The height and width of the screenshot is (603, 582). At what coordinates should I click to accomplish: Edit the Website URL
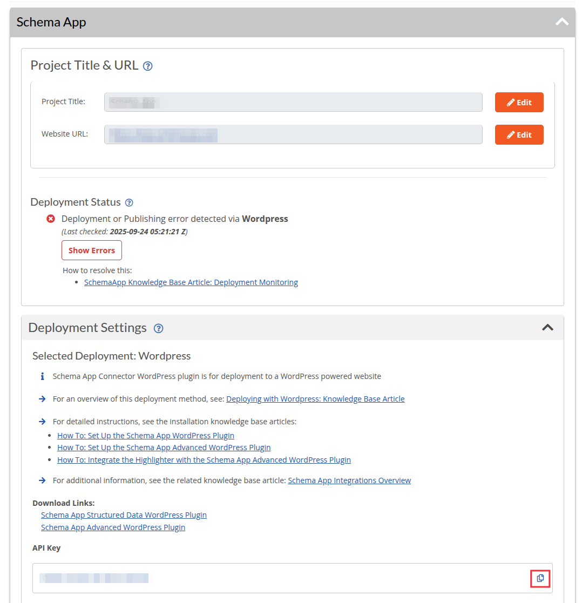pyautogui.click(x=519, y=134)
